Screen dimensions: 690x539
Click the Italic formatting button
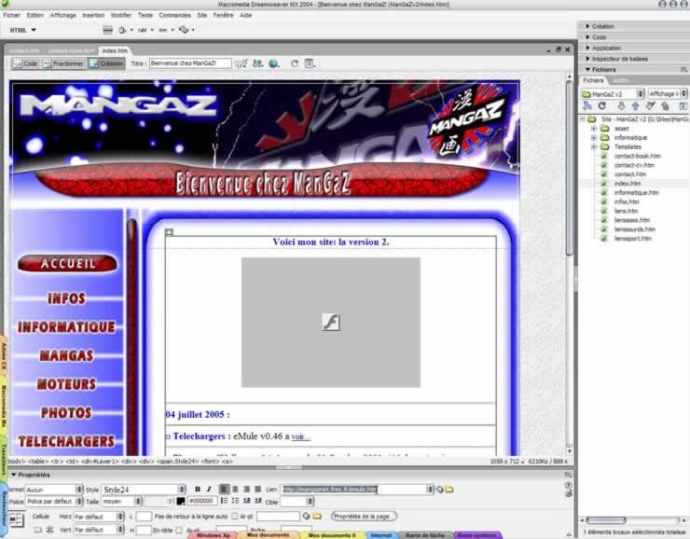(x=209, y=490)
